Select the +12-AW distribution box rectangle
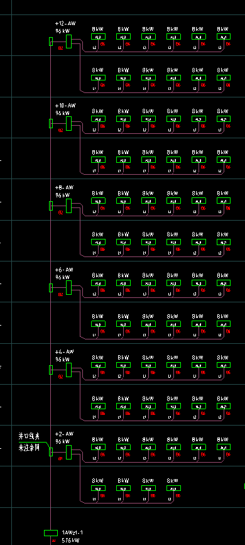The image size is (245, 545). pos(69,41)
